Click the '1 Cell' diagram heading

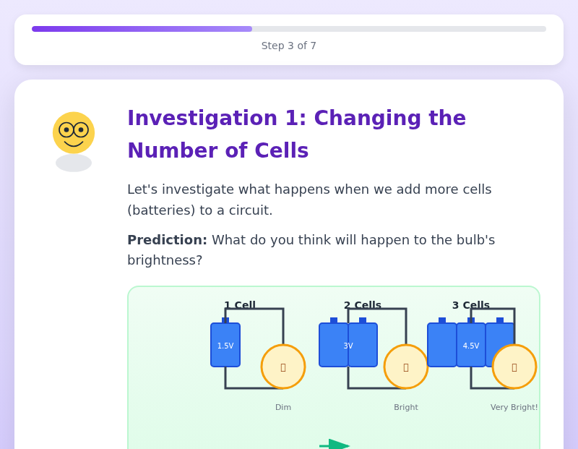click(240, 306)
